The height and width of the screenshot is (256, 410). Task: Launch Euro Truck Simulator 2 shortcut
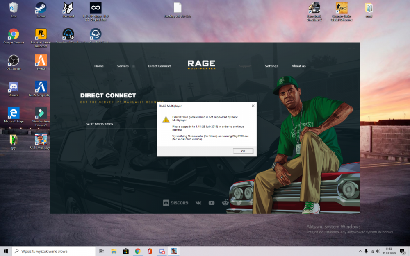(314, 11)
